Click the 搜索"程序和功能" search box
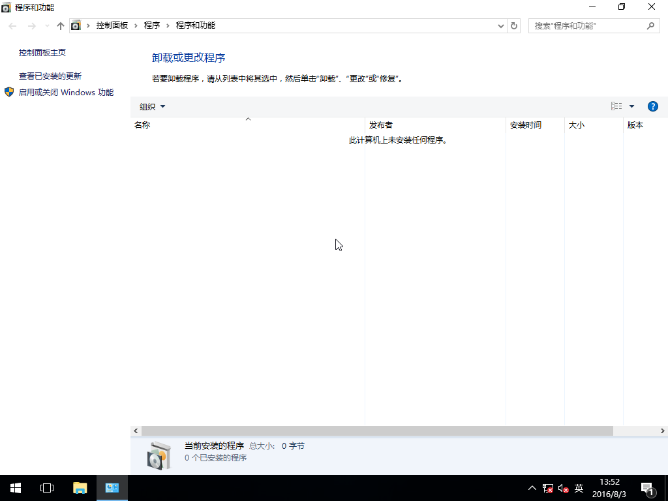Screen dimensions: 668x501 tap(587, 25)
